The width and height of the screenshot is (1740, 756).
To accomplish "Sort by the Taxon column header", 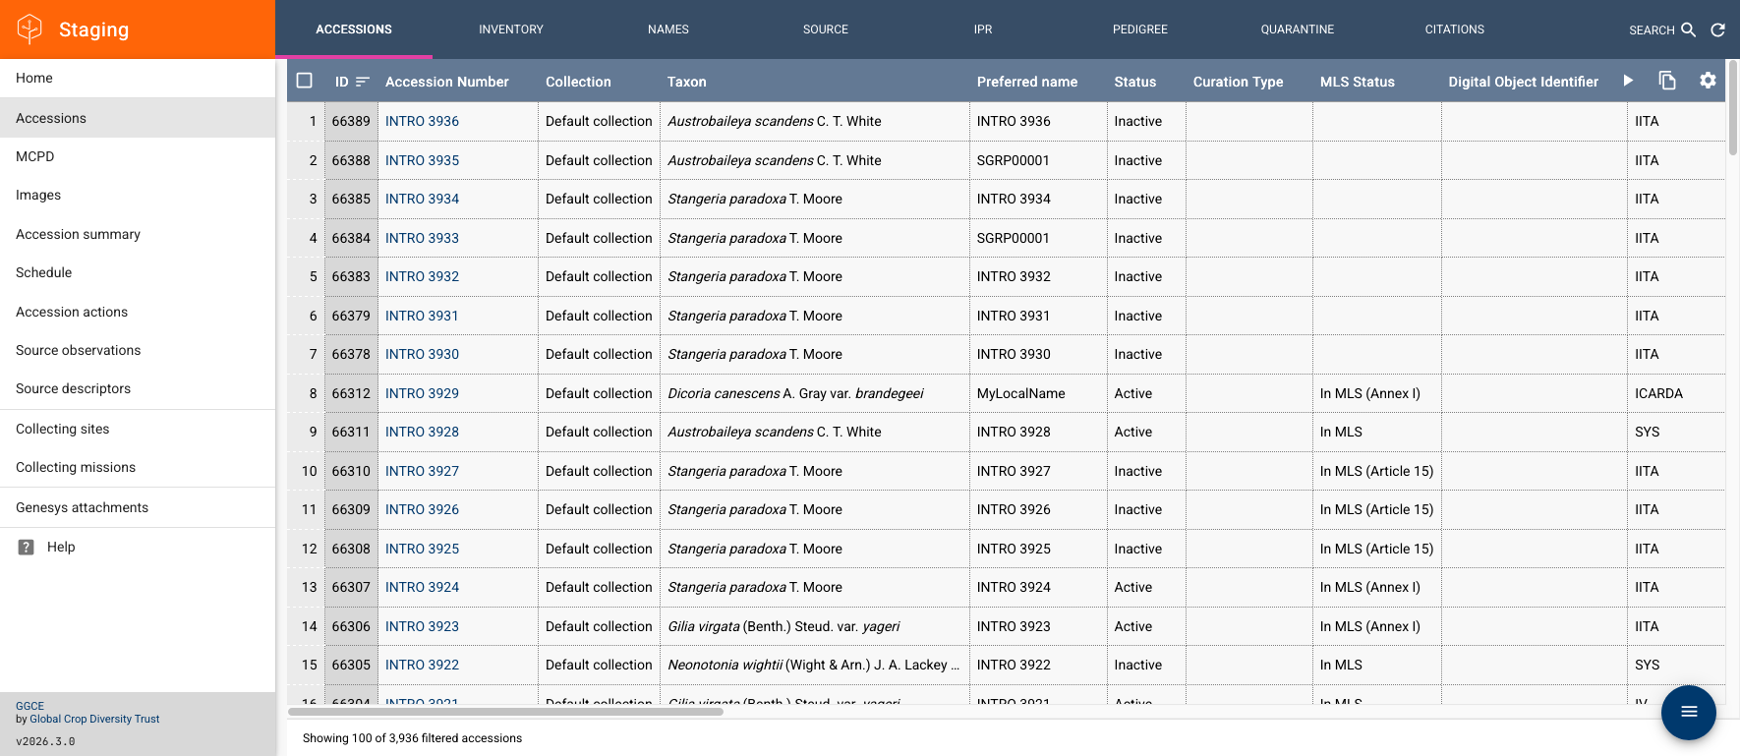I will point(686,82).
